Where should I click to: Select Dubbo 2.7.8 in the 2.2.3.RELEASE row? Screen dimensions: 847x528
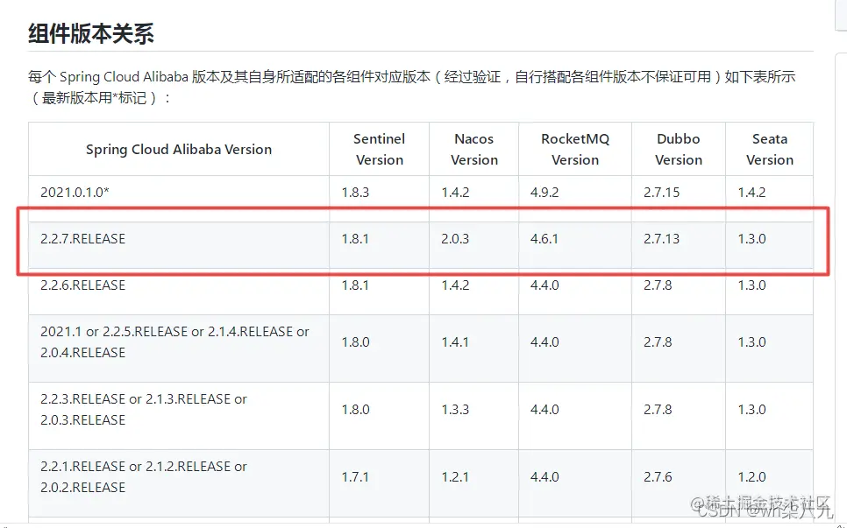658,410
